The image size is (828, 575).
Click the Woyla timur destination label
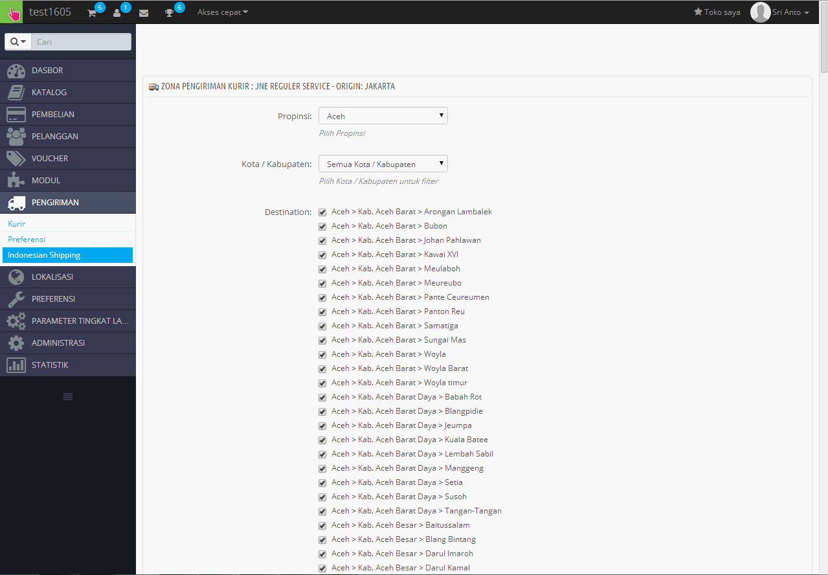[399, 383]
